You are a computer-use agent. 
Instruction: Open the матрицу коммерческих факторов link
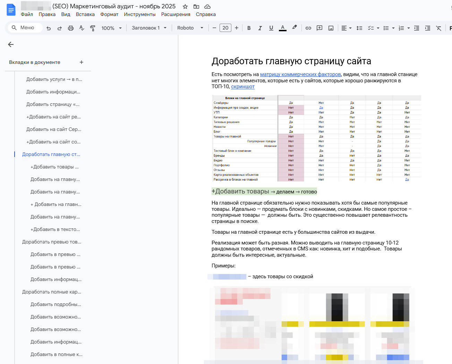click(300, 74)
